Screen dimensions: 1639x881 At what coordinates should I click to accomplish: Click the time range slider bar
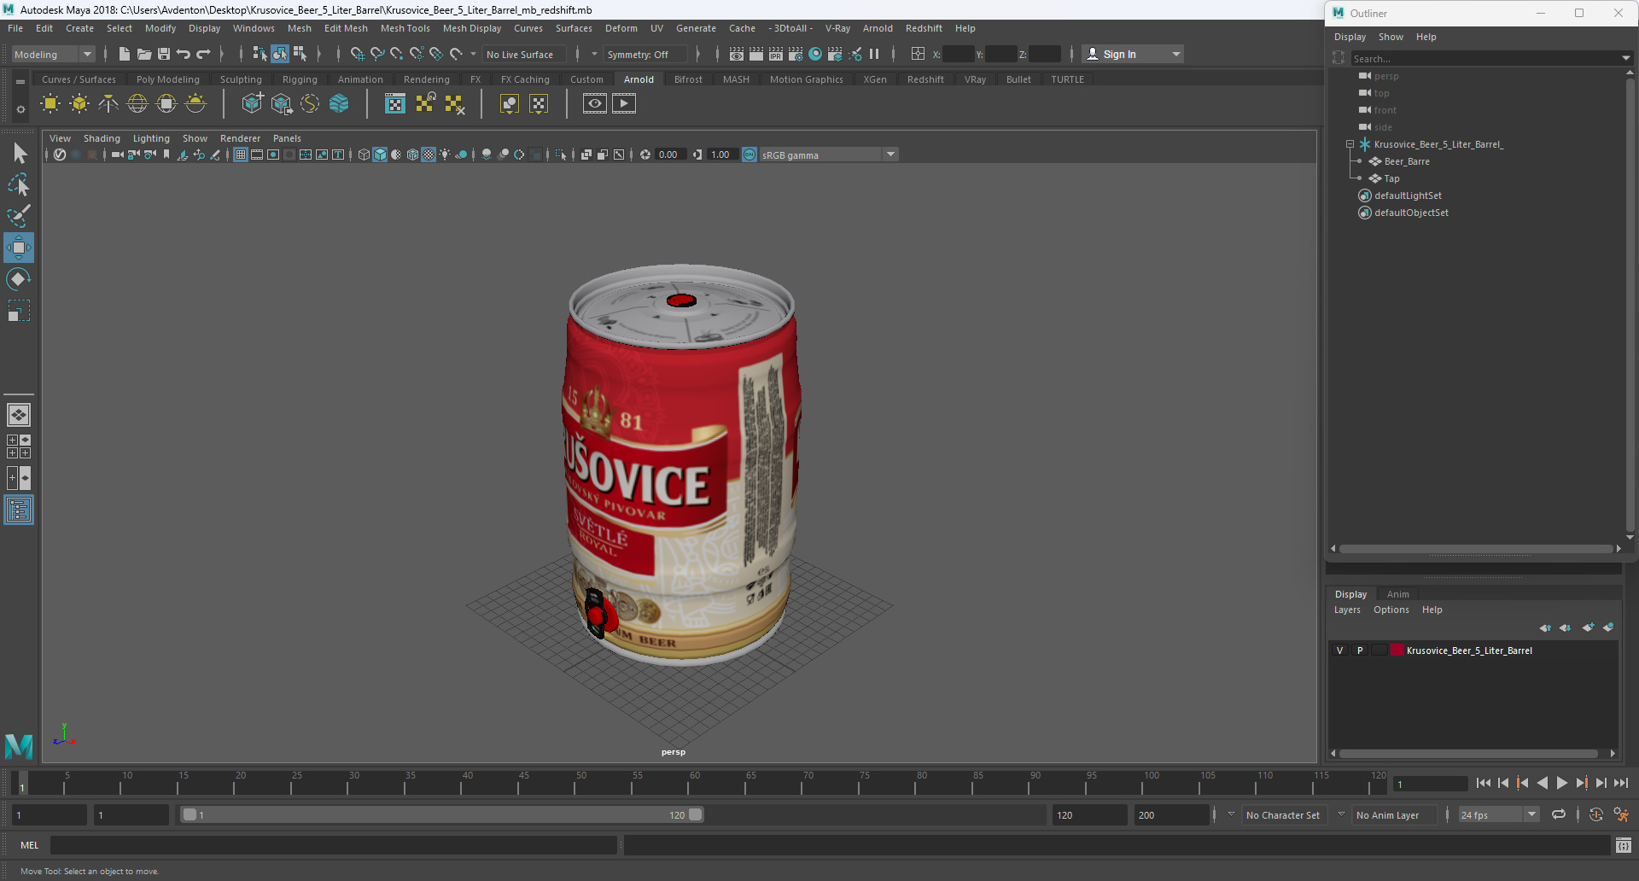(x=442, y=815)
